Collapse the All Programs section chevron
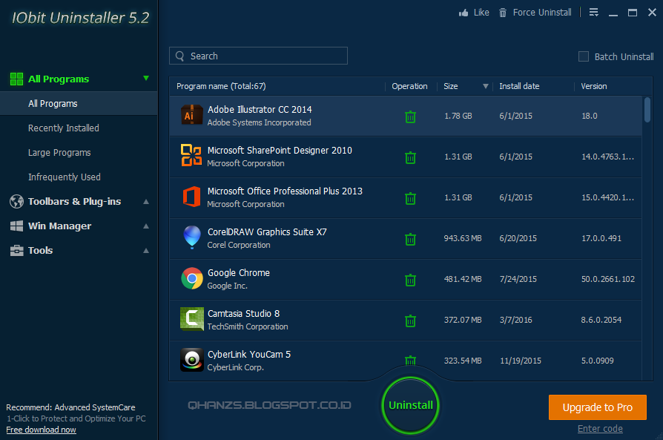This screenshot has width=663, height=440. pos(146,79)
